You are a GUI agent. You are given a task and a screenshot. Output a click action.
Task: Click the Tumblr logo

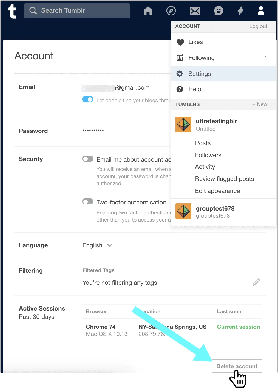(12, 11)
